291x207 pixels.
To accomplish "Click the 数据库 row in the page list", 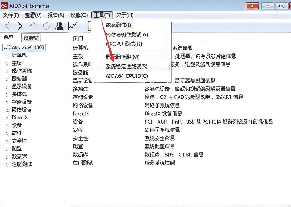I will (80, 155).
